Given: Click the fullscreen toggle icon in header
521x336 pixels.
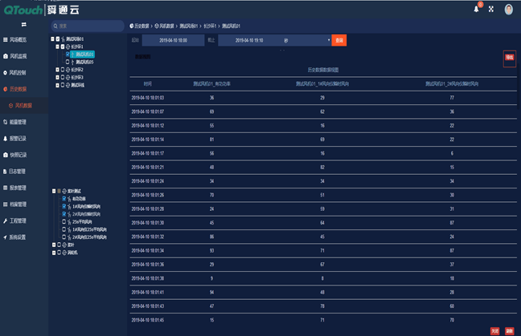Looking at the screenshot, I should [x=490, y=10].
